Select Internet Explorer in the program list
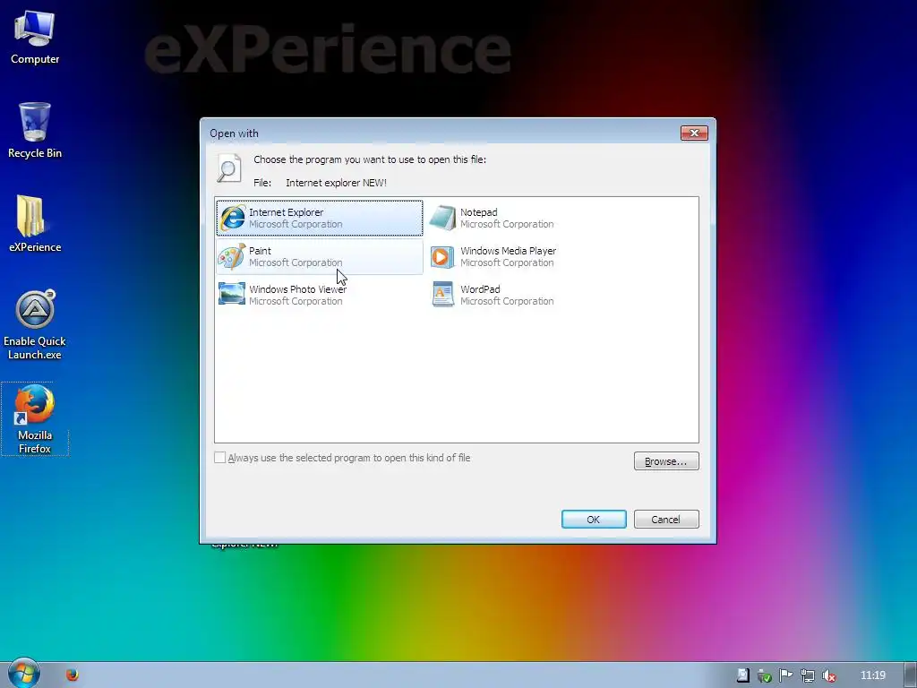The image size is (917, 688). click(320, 218)
